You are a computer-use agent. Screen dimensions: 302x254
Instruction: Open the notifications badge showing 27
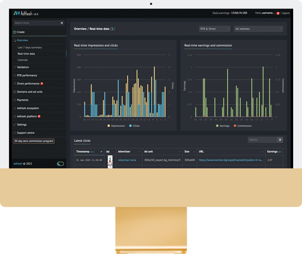click(x=278, y=13)
